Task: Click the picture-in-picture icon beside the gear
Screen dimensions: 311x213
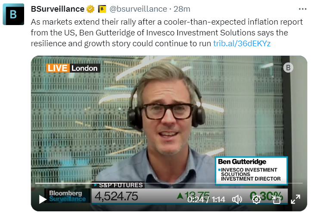Action: pyautogui.click(x=276, y=199)
